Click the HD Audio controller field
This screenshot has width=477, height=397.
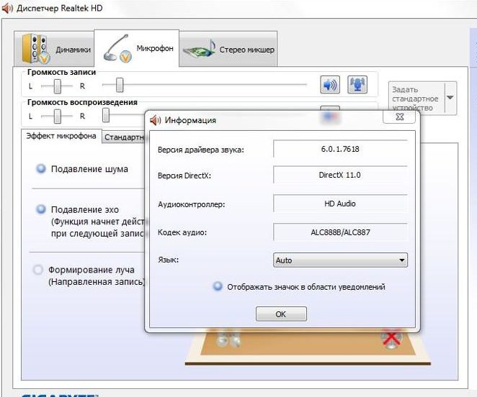[340, 204]
